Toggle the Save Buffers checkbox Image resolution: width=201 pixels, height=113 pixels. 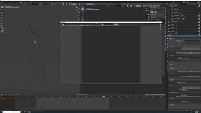click(x=182, y=100)
